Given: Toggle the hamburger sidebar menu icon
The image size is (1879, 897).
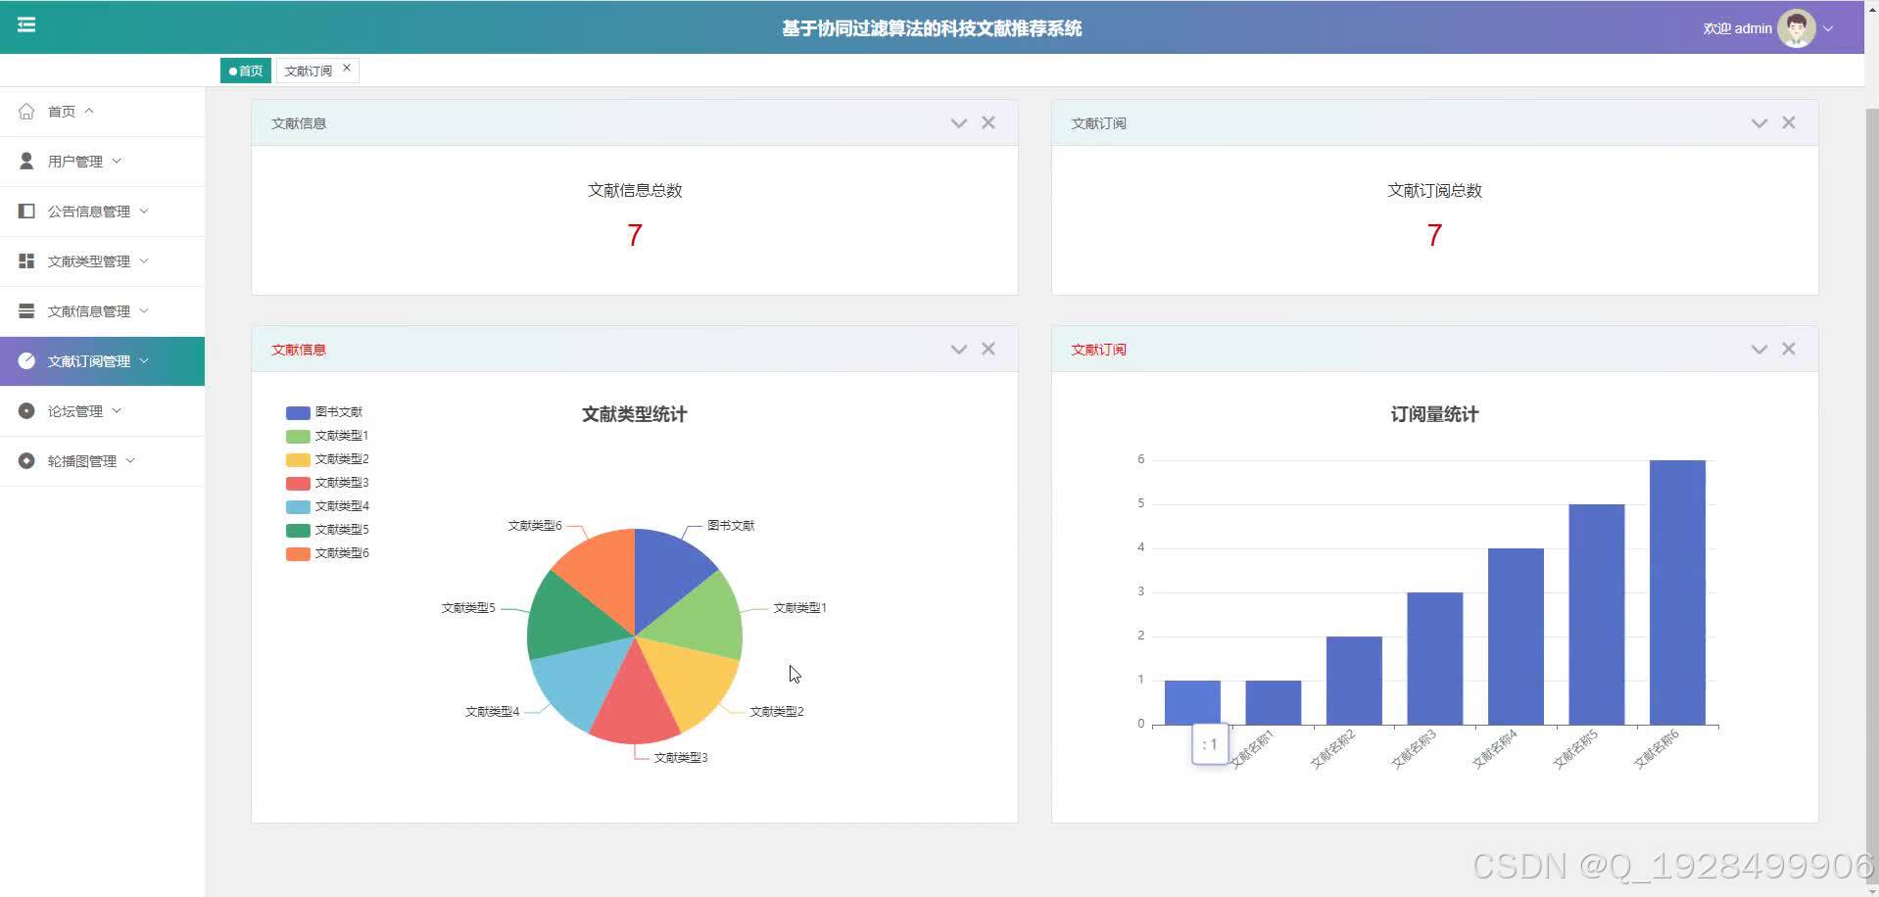Looking at the screenshot, I should pos(26,24).
